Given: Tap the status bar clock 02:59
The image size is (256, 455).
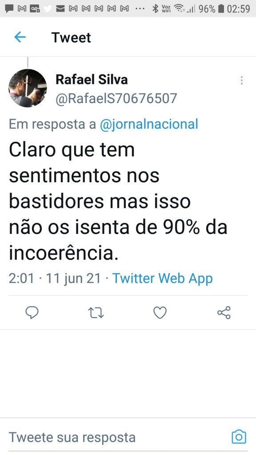Looking at the screenshot, I should click(238, 9).
